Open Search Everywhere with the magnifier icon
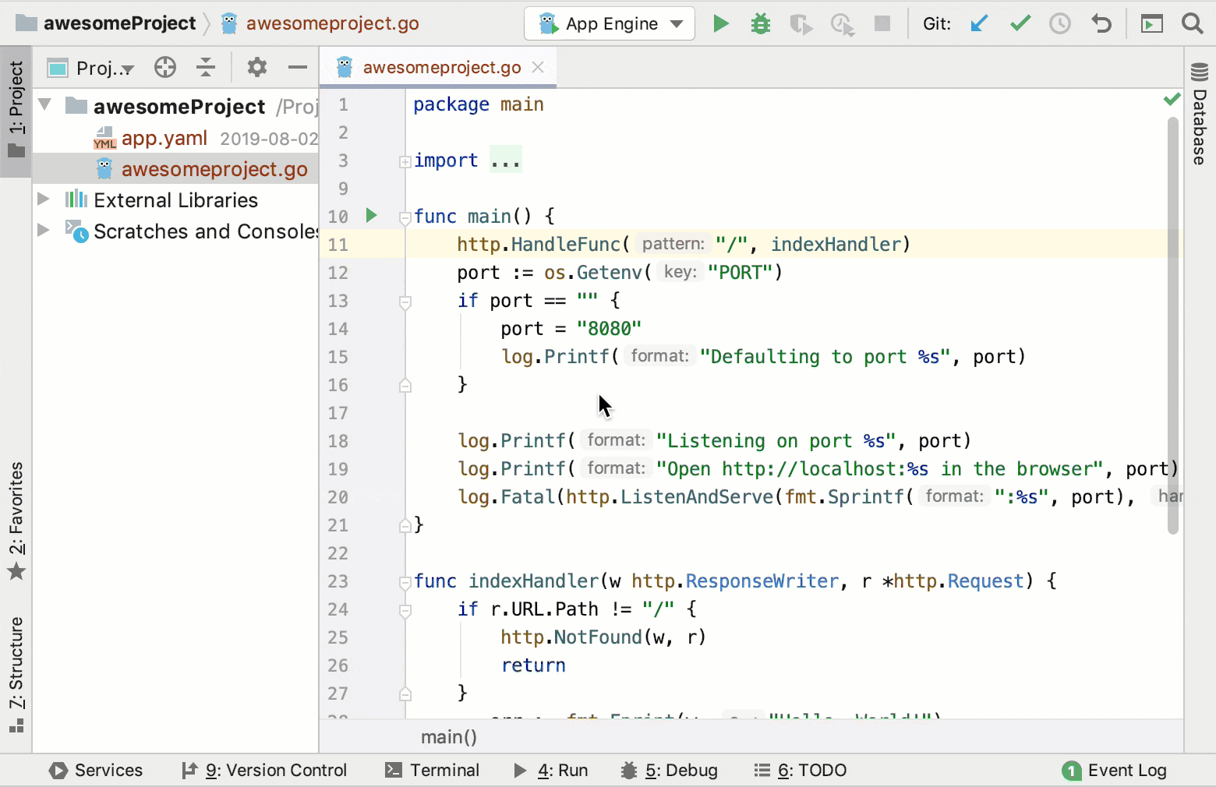Viewport: 1216px width, 787px height. point(1193,23)
